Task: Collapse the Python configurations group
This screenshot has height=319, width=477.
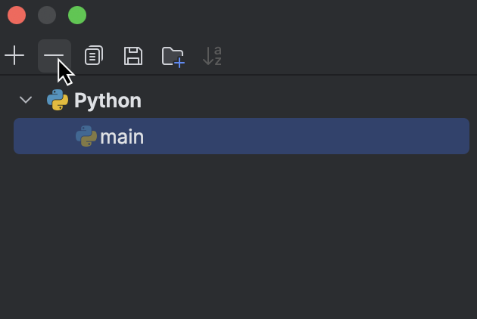Action: pos(26,100)
